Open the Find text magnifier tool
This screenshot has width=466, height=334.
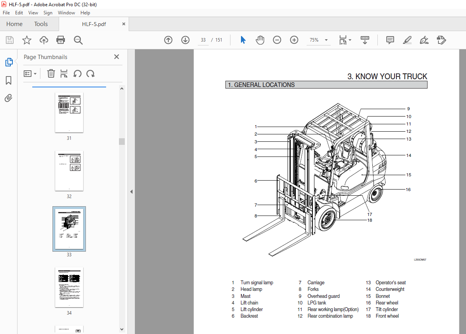pos(78,40)
